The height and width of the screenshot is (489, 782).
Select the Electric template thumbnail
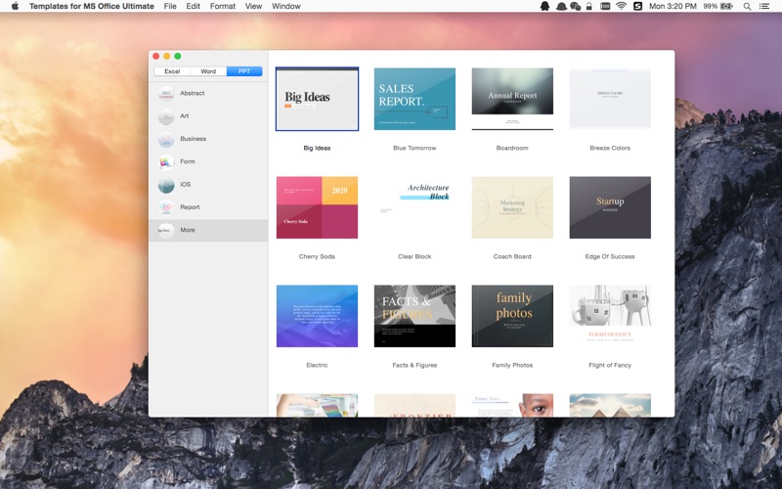317,316
